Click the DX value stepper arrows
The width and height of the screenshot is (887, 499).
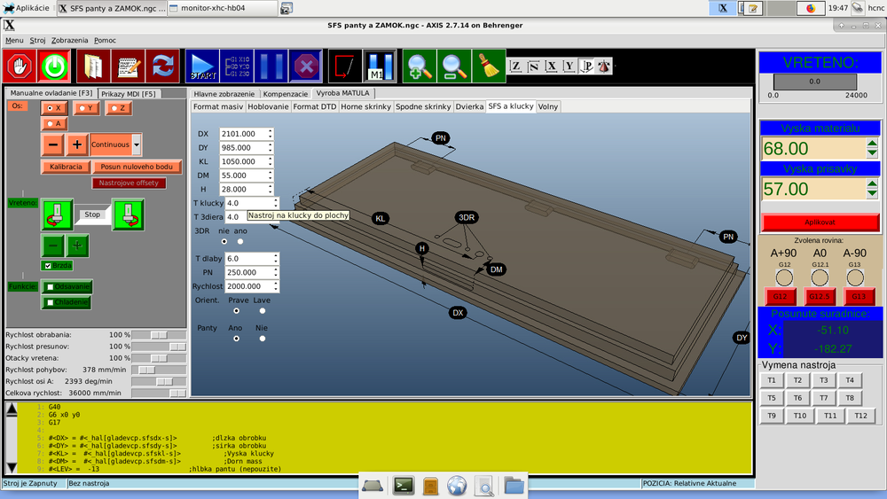coord(270,134)
